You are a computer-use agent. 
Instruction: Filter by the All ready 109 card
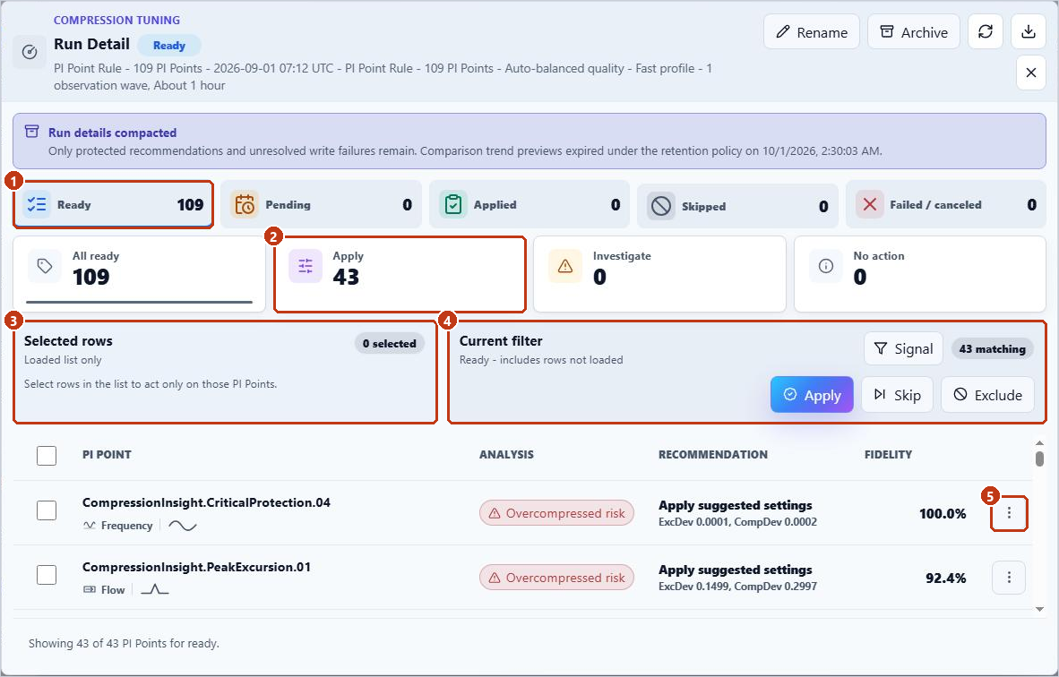click(x=139, y=274)
